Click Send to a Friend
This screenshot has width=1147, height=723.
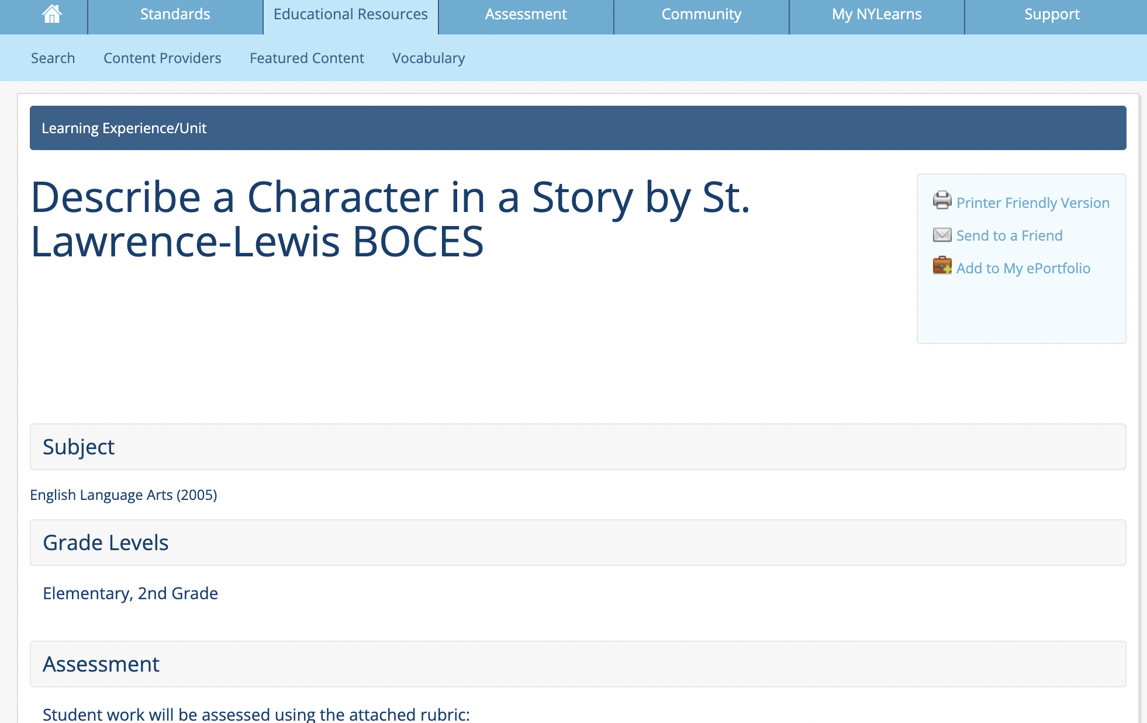pyautogui.click(x=1010, y=235)
